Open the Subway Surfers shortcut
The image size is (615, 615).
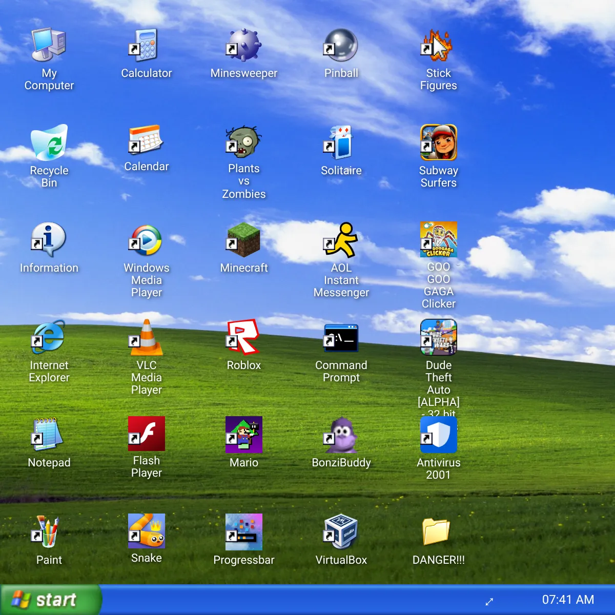pos(439,142)
